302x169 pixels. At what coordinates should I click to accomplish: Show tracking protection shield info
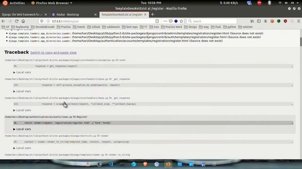click(x=42, y=21)
